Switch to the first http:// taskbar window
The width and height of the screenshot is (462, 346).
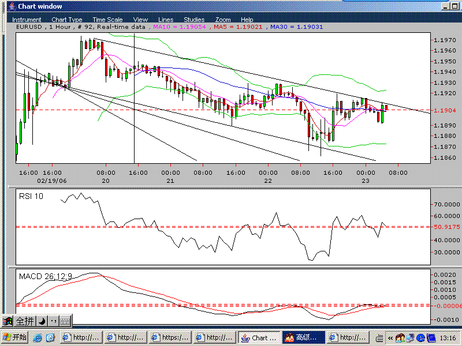point(81,337)
